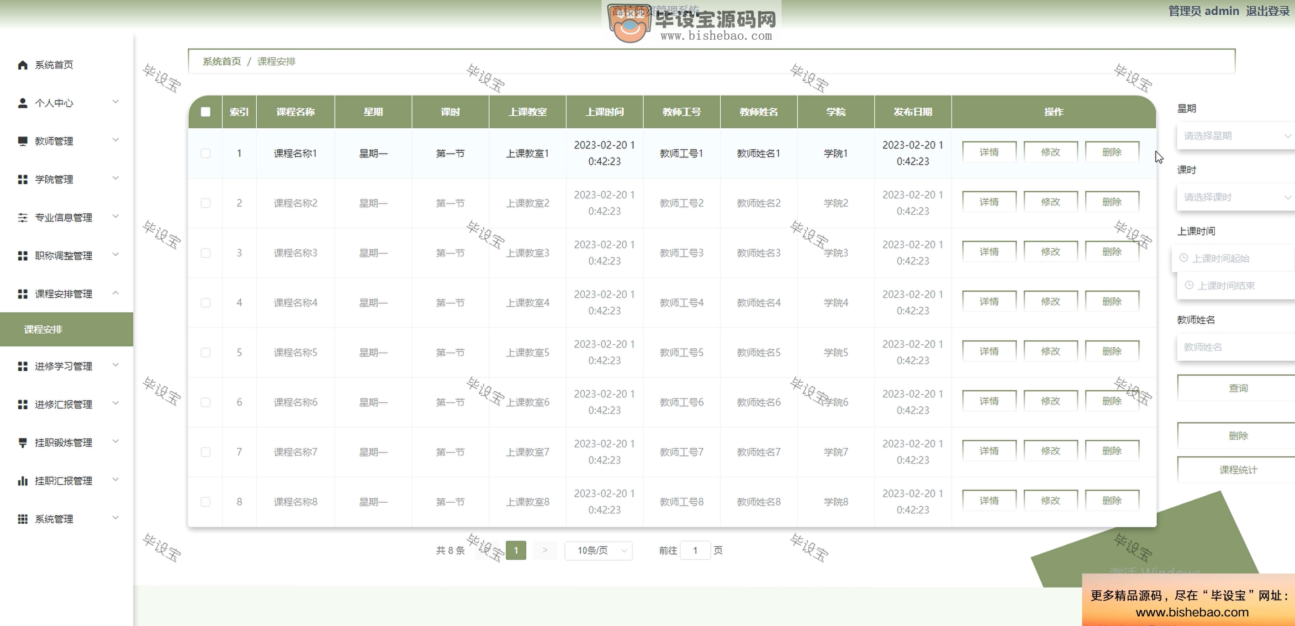Open the 进修汇报管理 sidebar menu
The width and height of the screenshot is (1295, 626).
pyautogui.click(x=66, y=405)
